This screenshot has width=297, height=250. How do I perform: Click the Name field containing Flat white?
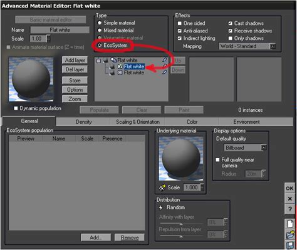tap(60, 30)
